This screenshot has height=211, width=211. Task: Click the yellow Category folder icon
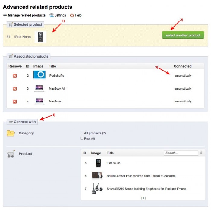click(x=11, y=133)
